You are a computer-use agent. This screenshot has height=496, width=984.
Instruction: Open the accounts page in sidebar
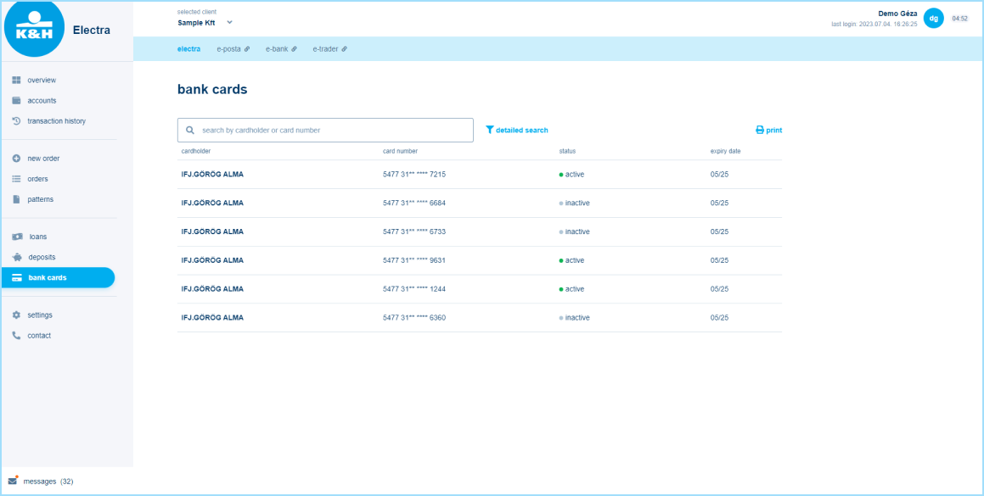pyautogui.click(x=42, y=101)
